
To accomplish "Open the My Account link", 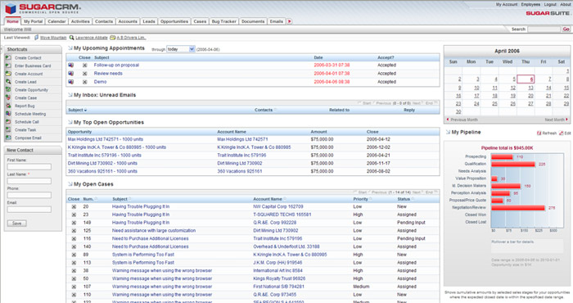I will 507,4.
